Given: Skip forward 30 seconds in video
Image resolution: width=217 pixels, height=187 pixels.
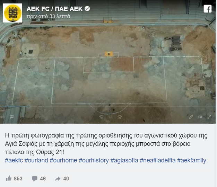Looking at the screenshot, I should tap(120, 117).
